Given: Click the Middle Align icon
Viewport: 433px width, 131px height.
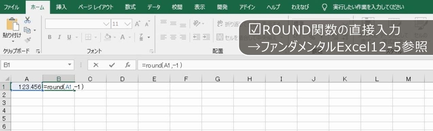Looking at the screenshot, I should pyautogui.click(x=174, y=23).
